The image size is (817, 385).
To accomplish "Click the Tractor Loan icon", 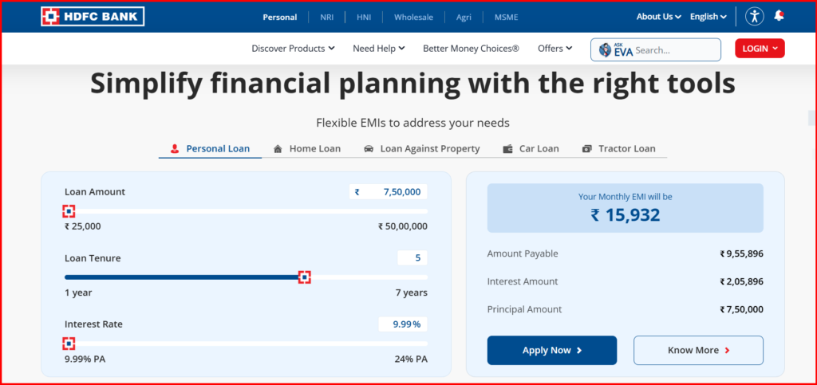I will coord(587,149).
